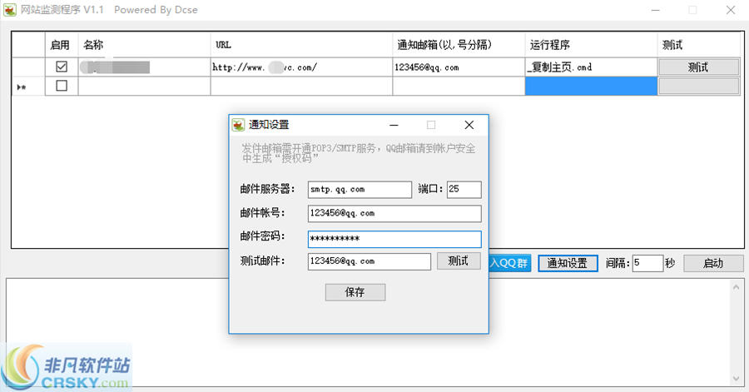
Task: Click the 启动 button
Action: (x=713, y=263)
